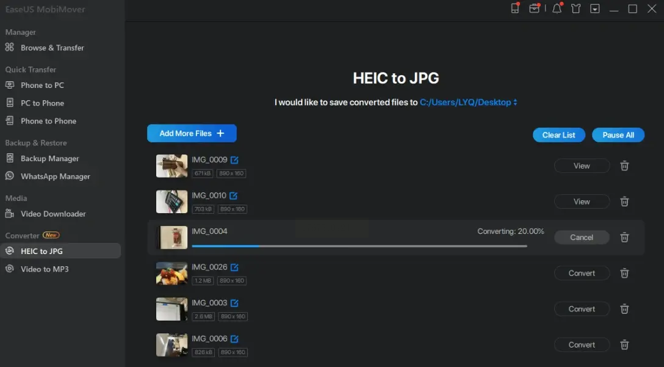The width and height of the screenshot is (664, 367).
Task: Click the IMG_0004 file name
Action: (x=209, y=231)
